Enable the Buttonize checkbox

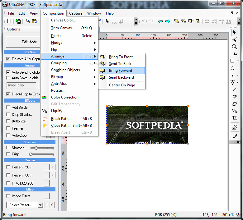click(8, 121)
